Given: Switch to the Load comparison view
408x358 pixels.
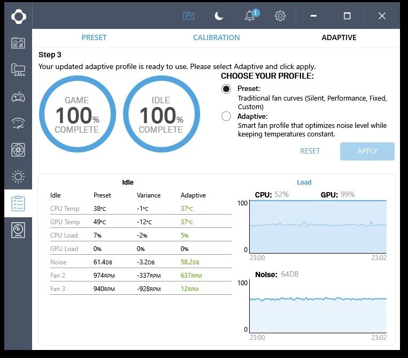Looking at the screenshot, I should pyautogui.click(x=304, y=182).
